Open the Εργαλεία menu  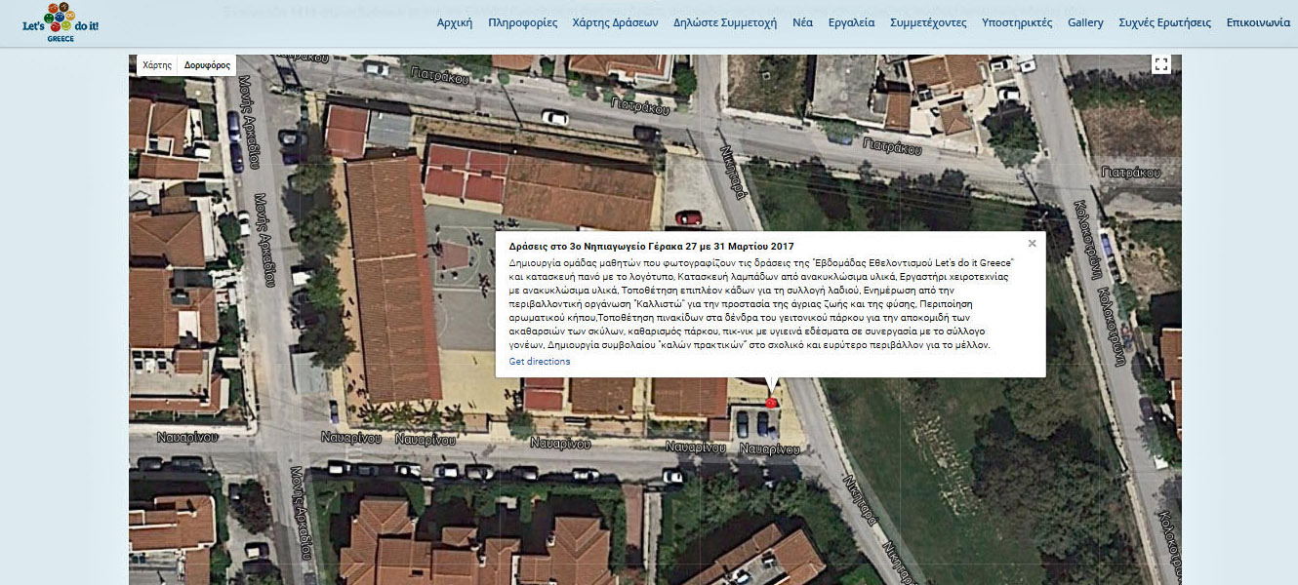[x=851, y=22]
